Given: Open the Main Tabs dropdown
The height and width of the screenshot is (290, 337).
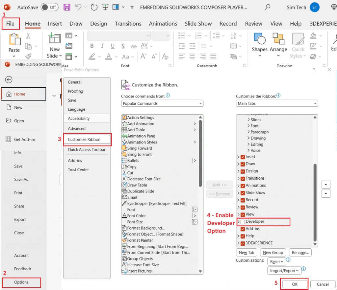Looking at the screenshot, I should click(x=277, y=103).
